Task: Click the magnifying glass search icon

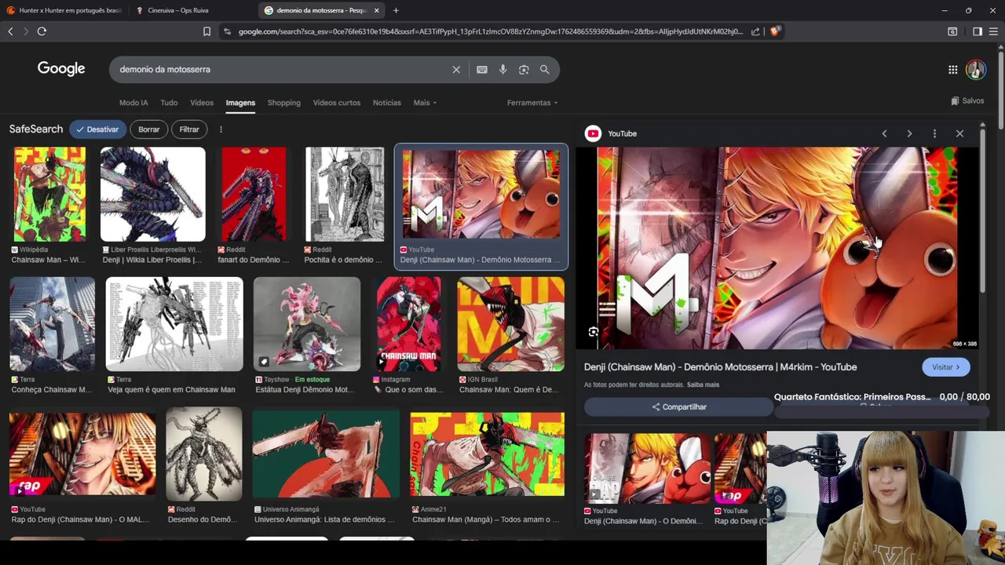Action: tap(544, 69)
